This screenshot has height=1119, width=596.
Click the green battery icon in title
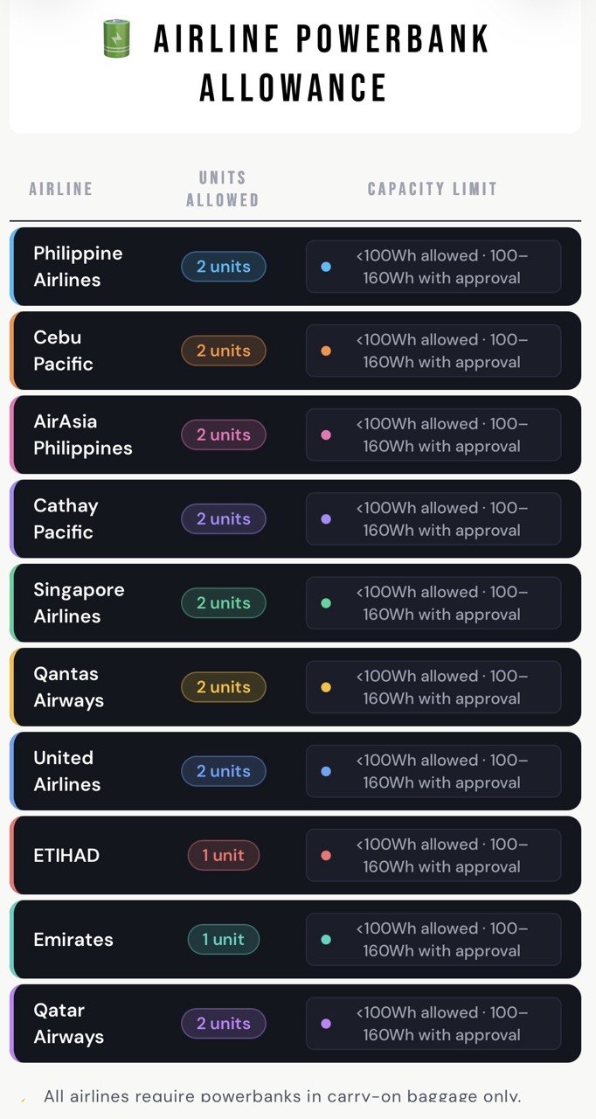[x=116, y=39]
